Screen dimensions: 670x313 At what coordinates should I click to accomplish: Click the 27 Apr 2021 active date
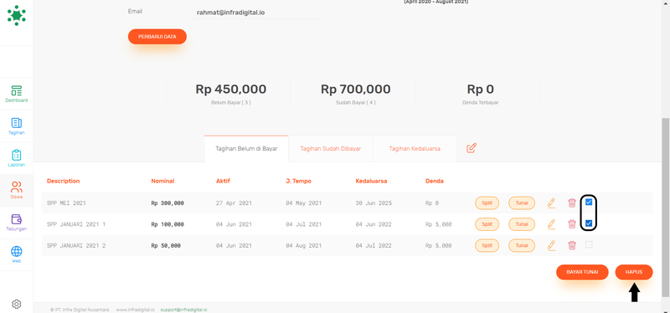point(234,203)
